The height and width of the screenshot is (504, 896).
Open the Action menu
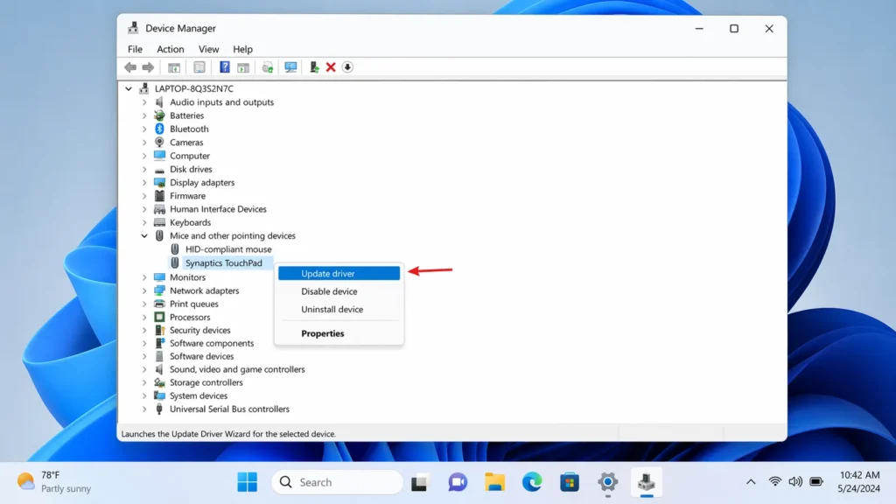(171, 49)
